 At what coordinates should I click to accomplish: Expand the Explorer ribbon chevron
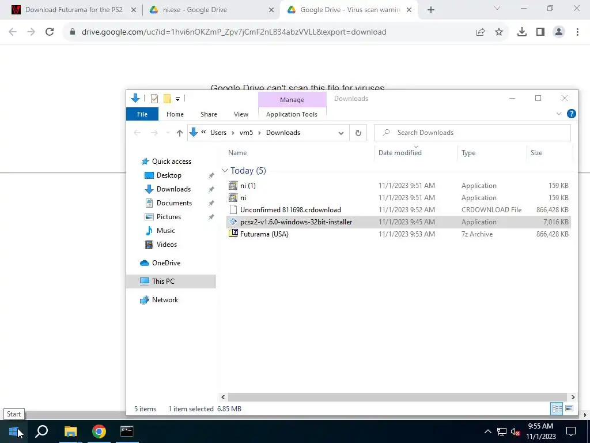click(559, 114)
